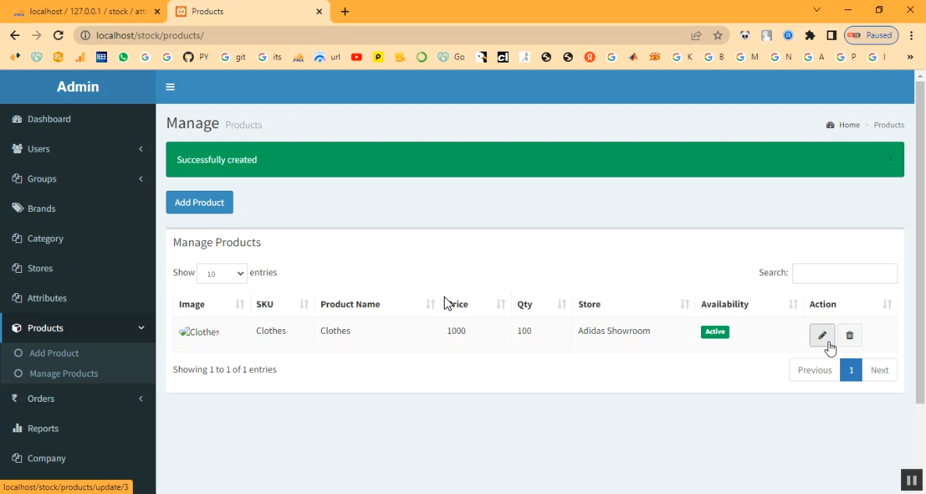The image size is (926, 494).
Task: Toggle sidebar with hamburger menu icon
Action: (x=170, y=87)
